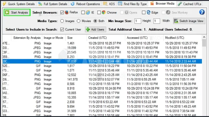Enable the Chrome checkbox
The image size is (209, 117).
pyautogui.click(x=99, y=12)
